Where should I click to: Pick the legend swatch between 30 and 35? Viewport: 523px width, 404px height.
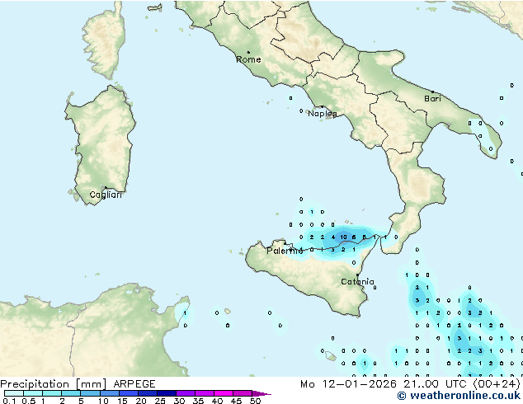click(185, 393)
